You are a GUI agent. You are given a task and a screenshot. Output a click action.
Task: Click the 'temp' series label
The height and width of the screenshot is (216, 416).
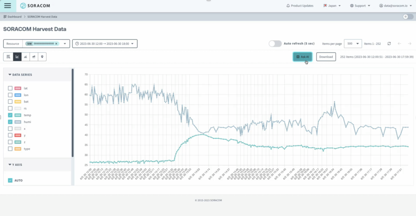pos(27,115)
